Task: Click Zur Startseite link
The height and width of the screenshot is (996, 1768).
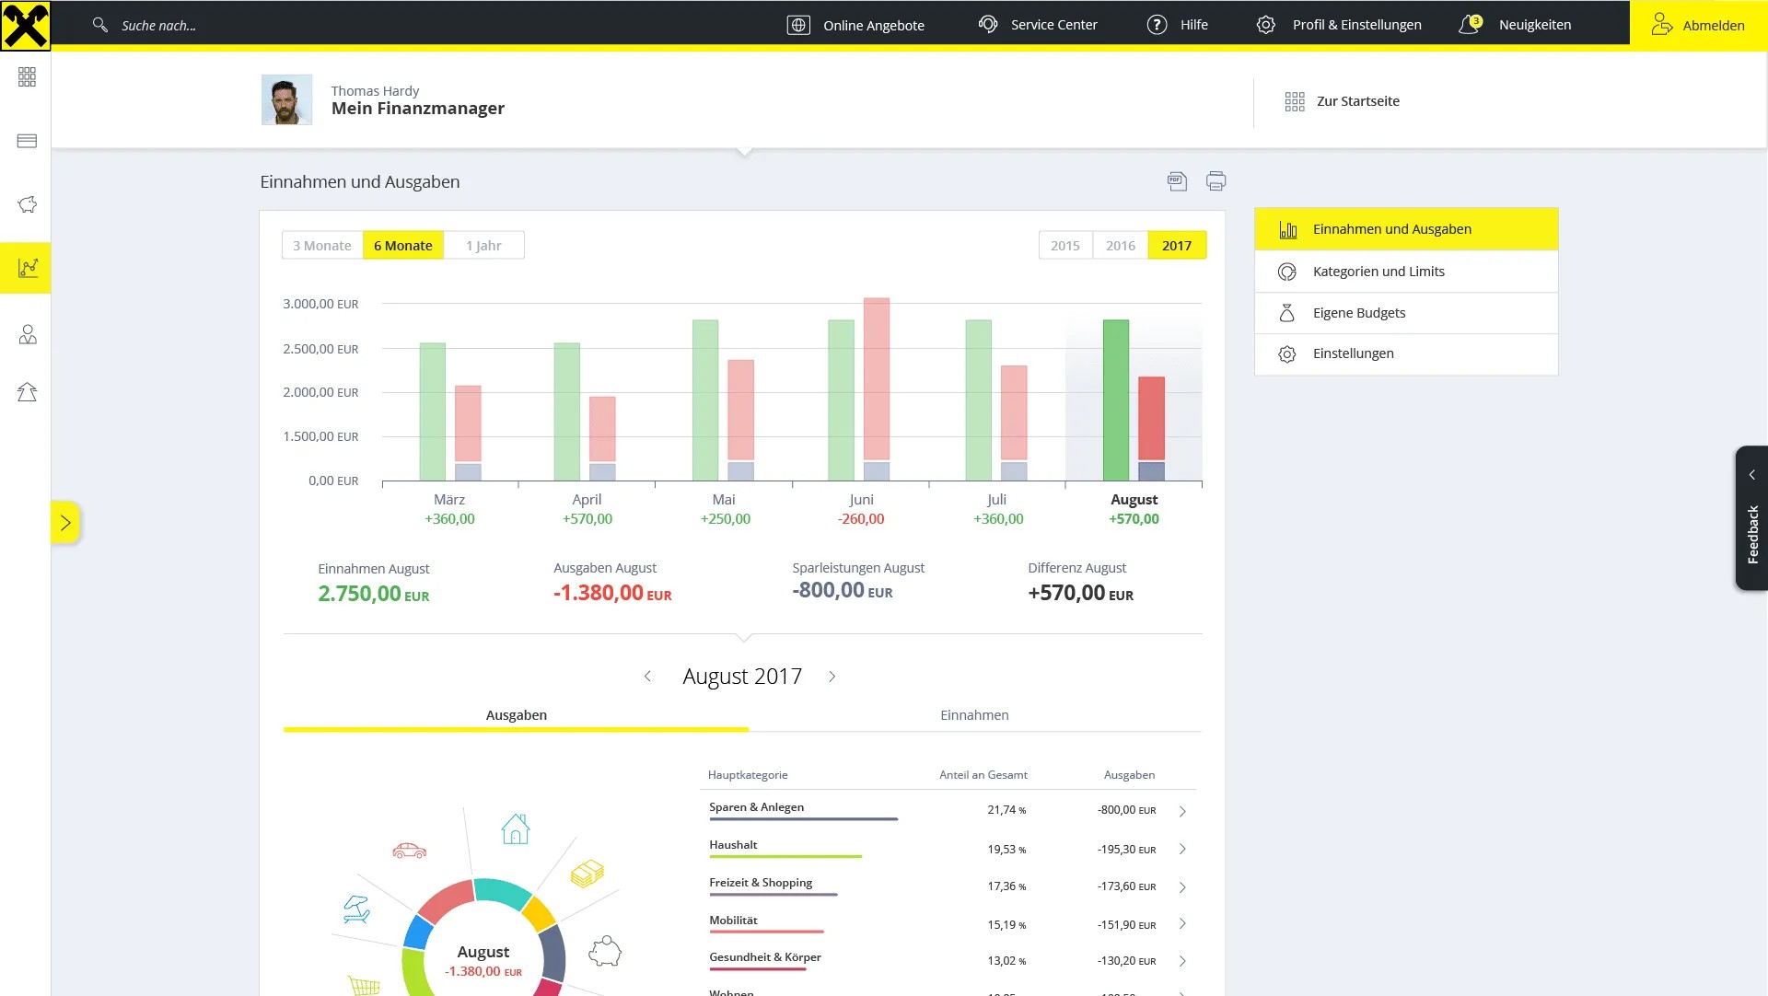Action: pyautogui.click(x=1357, y=101)
